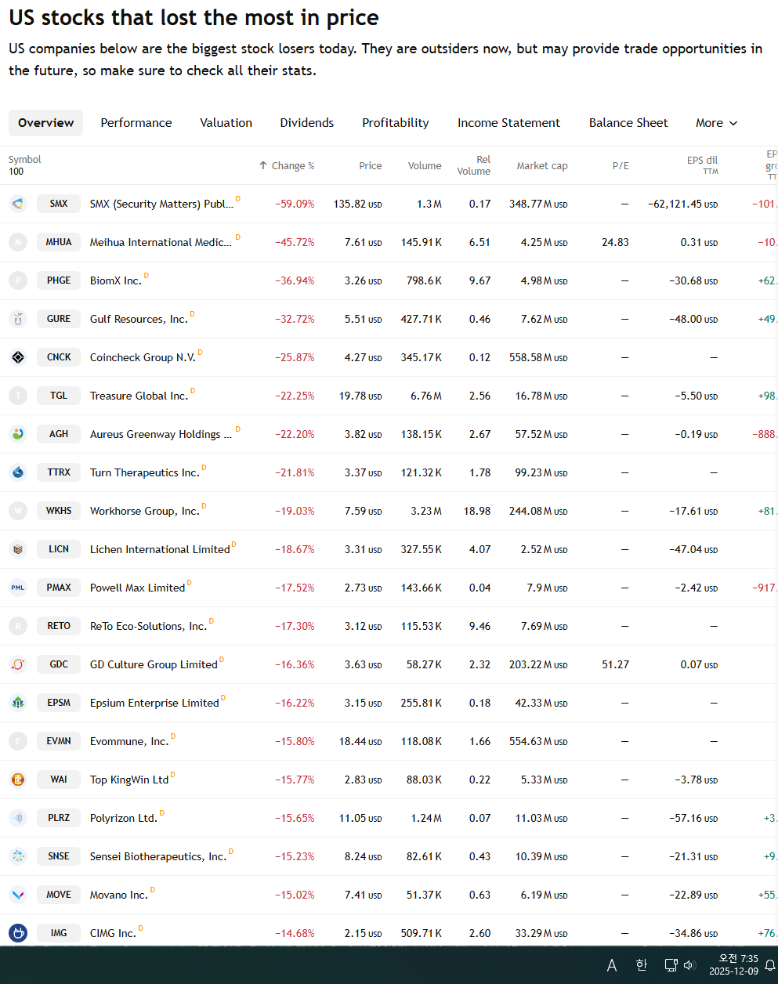Screen dimensions: 778x984
Task: Expand the More tabs dropdown
Action: click(x=716, y=123)
